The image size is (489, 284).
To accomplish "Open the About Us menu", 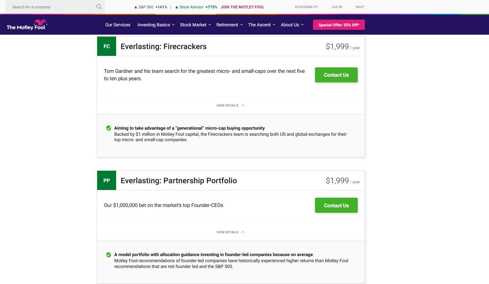I will [x=292, y=25].
